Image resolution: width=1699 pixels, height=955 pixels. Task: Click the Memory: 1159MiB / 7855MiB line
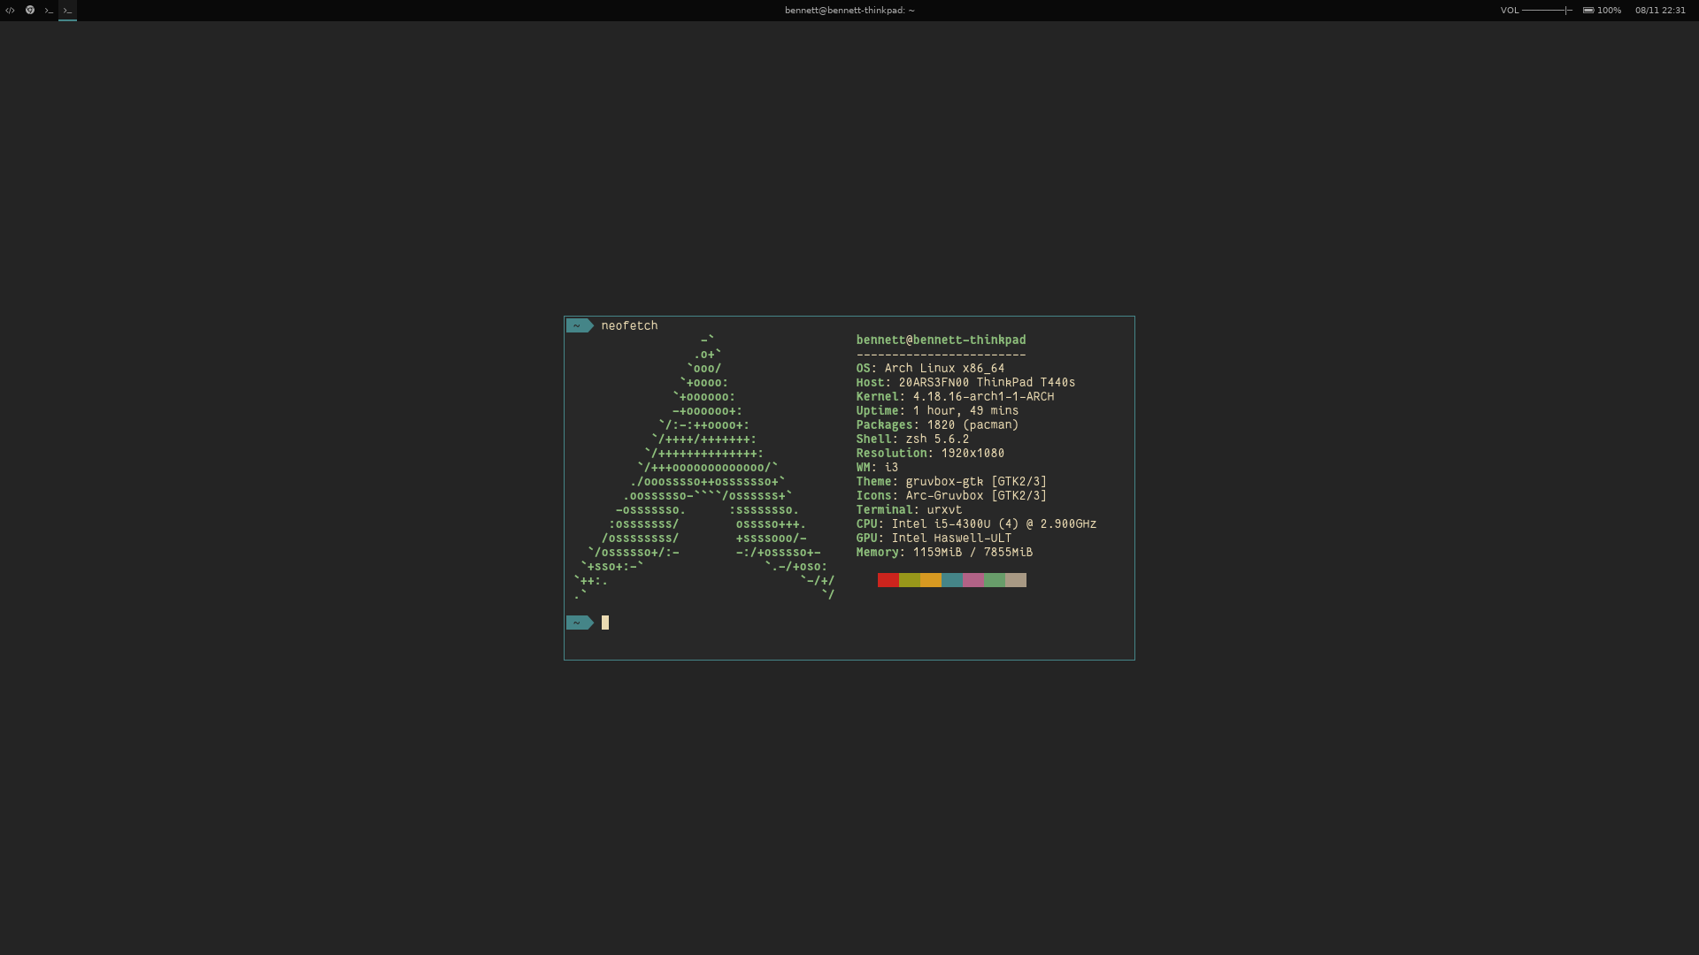click(x=944, y=552)
